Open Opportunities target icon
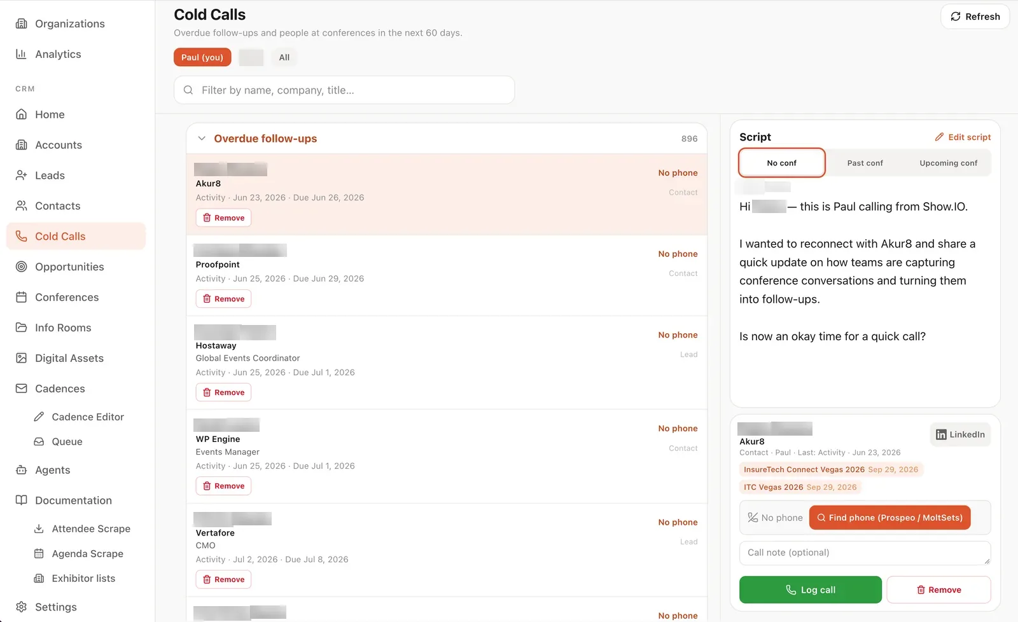1018x622 pixels. tap(22, 267)
